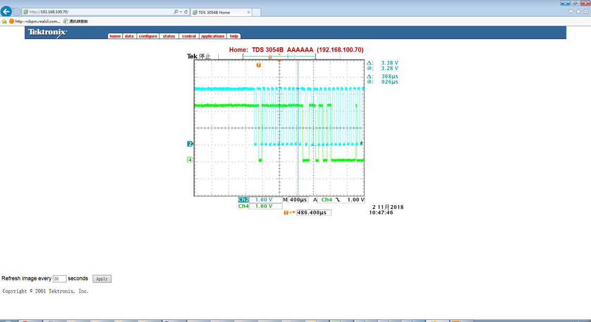Open browser tools gear icon
The height and width of the screenshot is (322, 591).
(x=586, y=12)
